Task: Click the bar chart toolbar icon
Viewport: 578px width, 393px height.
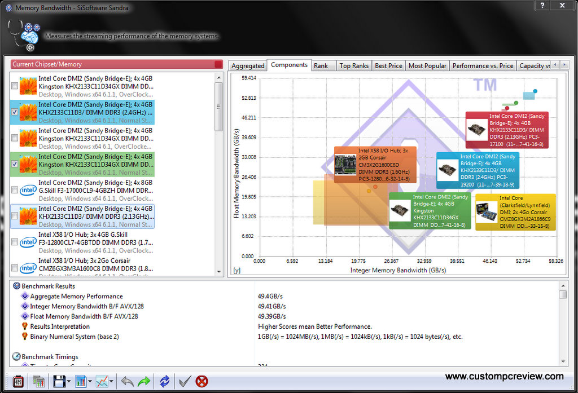Action: pyautogui.click(x=81, y=381)
